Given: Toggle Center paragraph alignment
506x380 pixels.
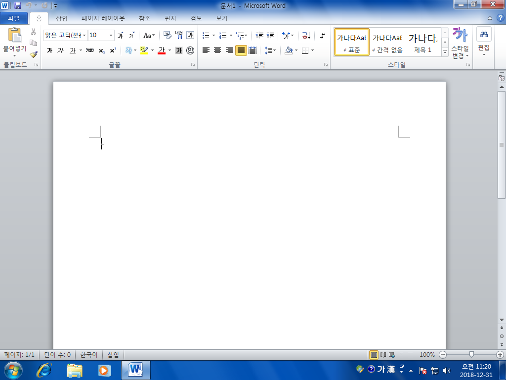Looking at the screenshot, I should pyautogui.click(x=217, y=50).
